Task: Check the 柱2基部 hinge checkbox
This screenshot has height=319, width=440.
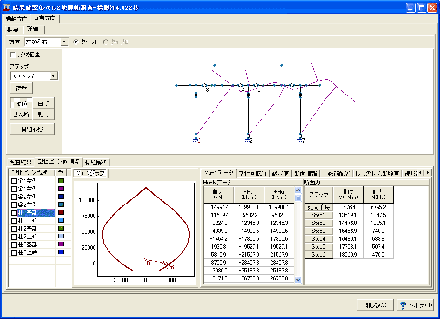Action: click(14, 229)
